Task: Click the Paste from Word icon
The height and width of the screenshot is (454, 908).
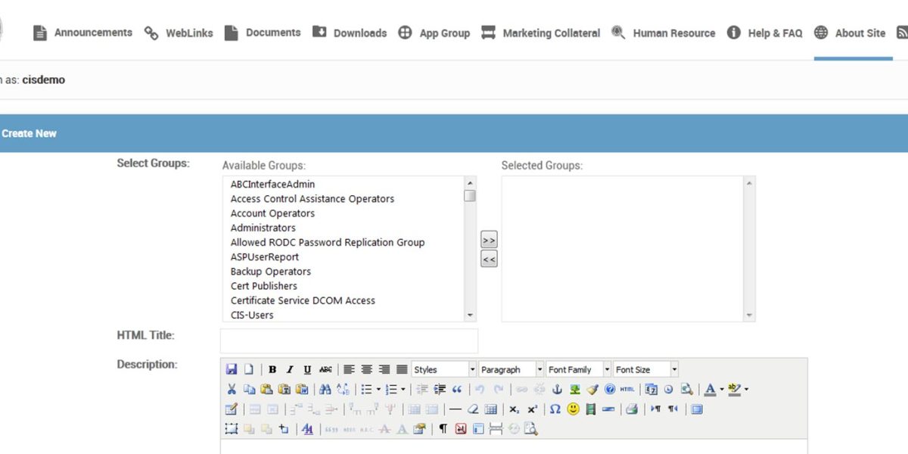Action: click(x=300, y=389)
